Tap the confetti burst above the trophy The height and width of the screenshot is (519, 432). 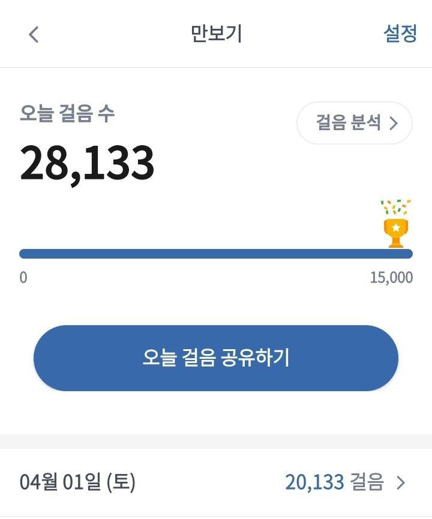point(395,207)
